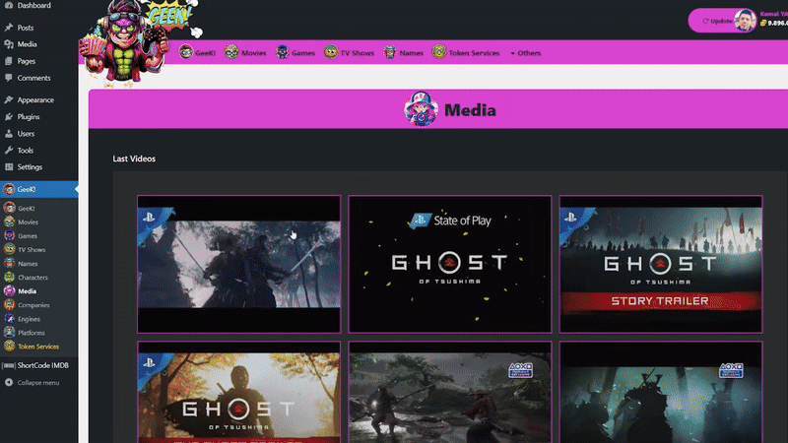
Task: Open GeeK! tab in pink navigation bar
Action: click(x=198, y=52)
